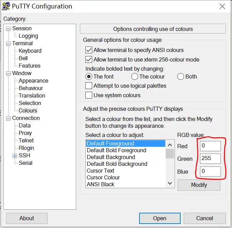Toggle Allow terminal to use xterm 256-colour mode
The width and height of the screenshot is (232, 228).
[x=89, y=60]
